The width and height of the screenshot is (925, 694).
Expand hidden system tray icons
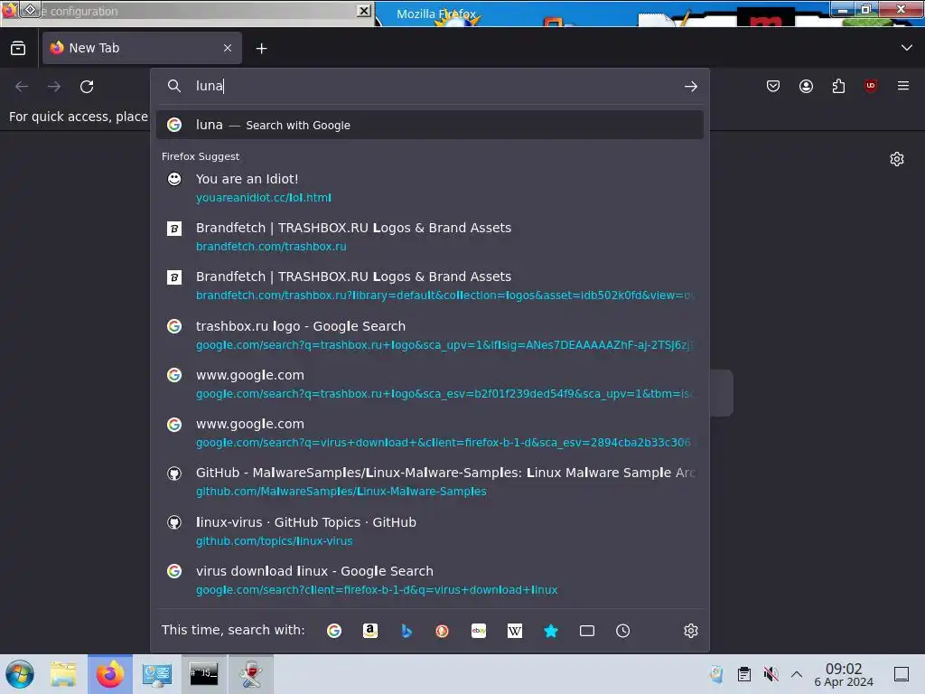click(797, 674)
